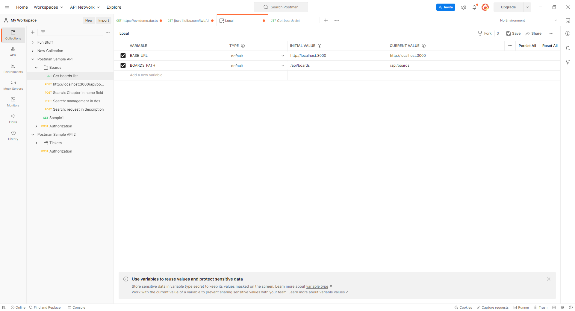Open the notifications bell

click(474, 7)
